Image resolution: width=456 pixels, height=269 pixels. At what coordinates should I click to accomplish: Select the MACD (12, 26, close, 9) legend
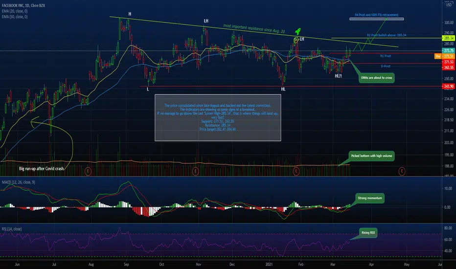tap(18, 182)
